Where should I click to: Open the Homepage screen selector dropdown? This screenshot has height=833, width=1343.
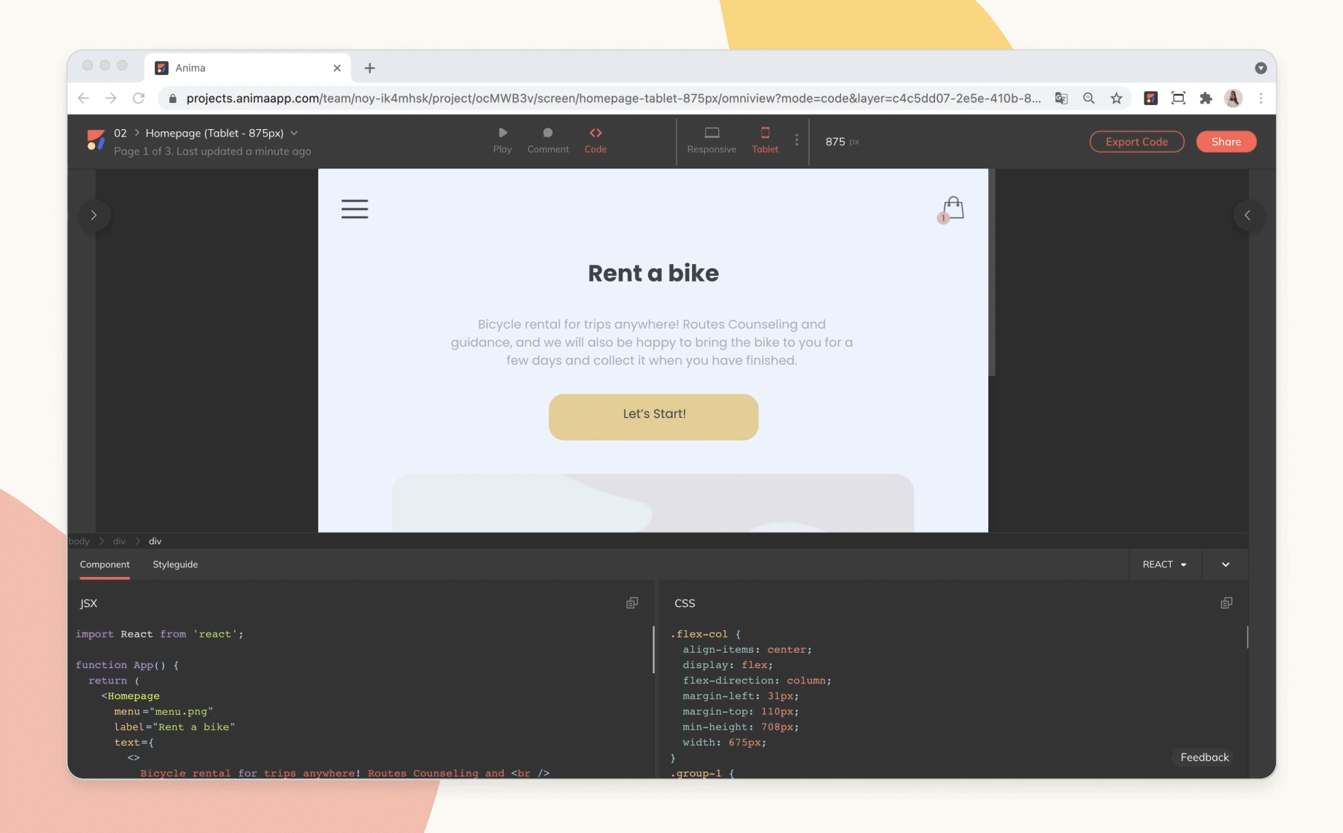tap(294, 133)
